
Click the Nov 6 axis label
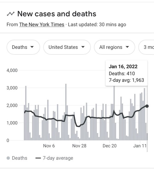click(x=49, y=146)
